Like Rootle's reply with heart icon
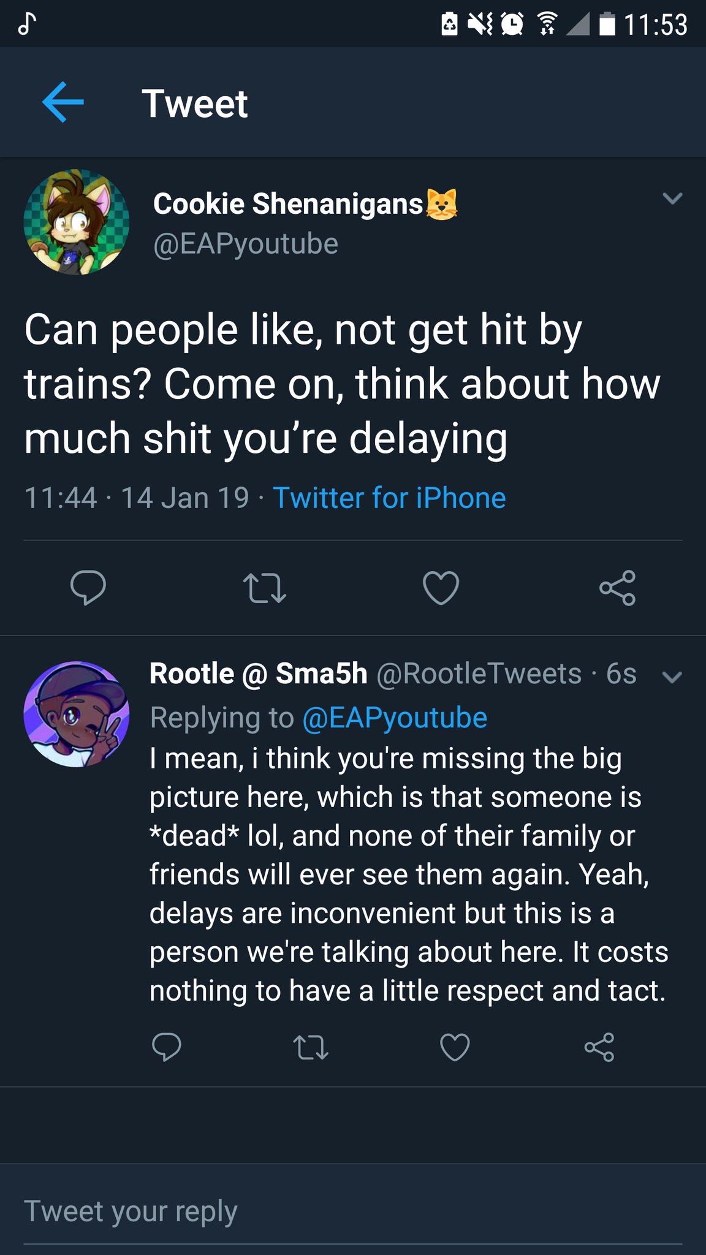 point(455,1047)
